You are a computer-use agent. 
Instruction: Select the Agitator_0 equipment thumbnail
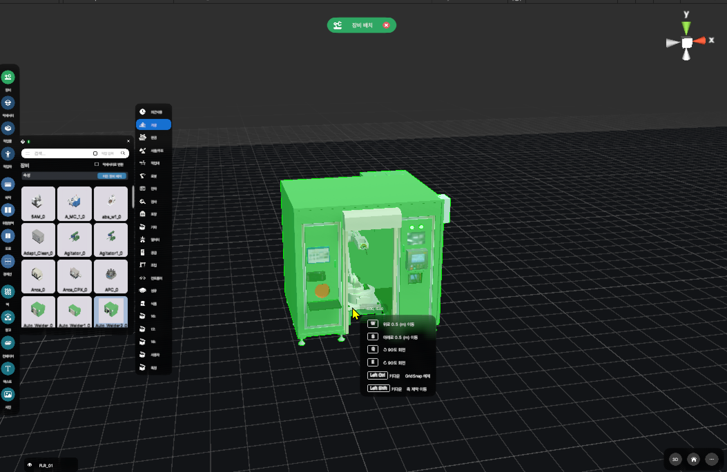75,240
